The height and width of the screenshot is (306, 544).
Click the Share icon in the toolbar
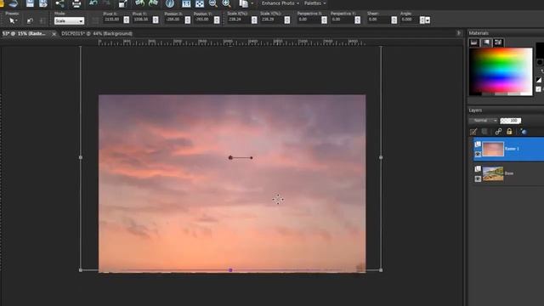point(59,3)
